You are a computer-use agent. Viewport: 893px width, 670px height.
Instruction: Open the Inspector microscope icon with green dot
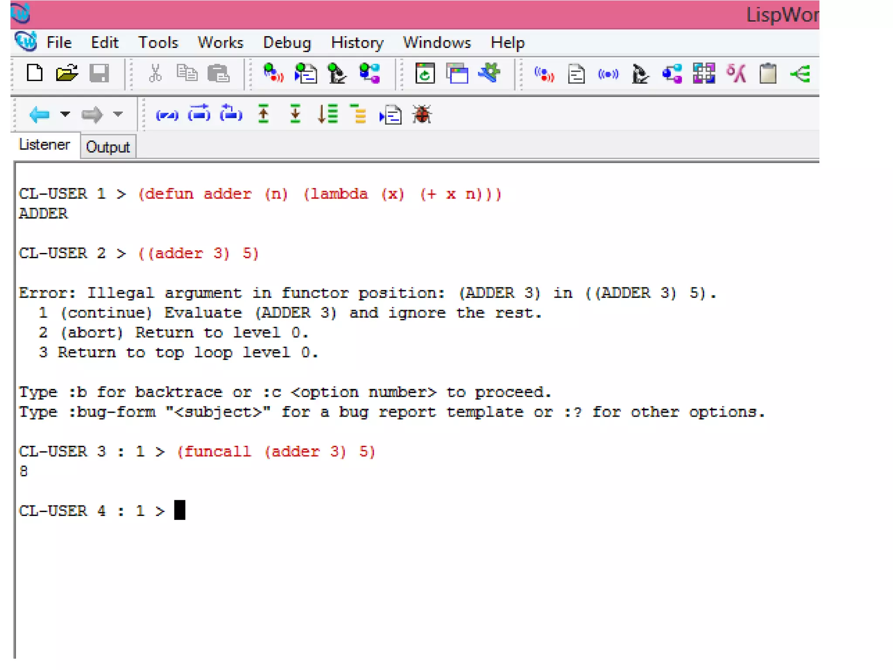coord(337,73)
